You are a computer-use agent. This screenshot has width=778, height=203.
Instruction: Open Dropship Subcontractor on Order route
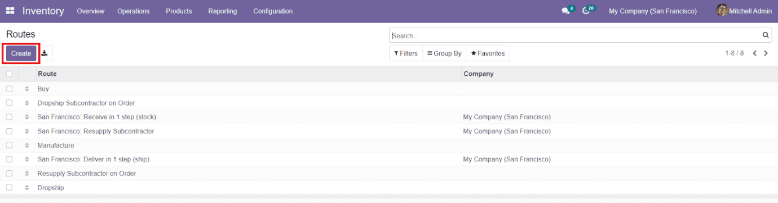(86, 103)
